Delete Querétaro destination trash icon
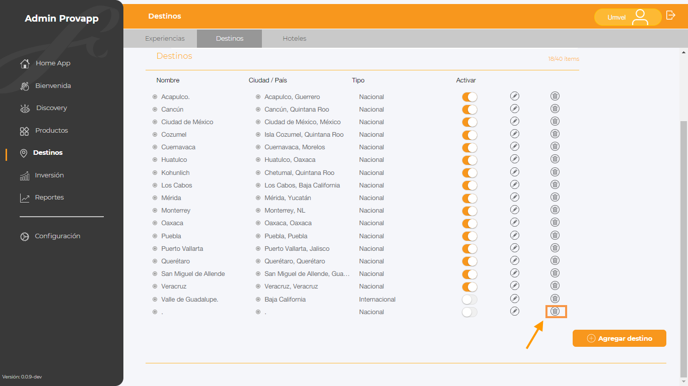The width and height of the screenshot is (688, 386). tap(555, 260)
